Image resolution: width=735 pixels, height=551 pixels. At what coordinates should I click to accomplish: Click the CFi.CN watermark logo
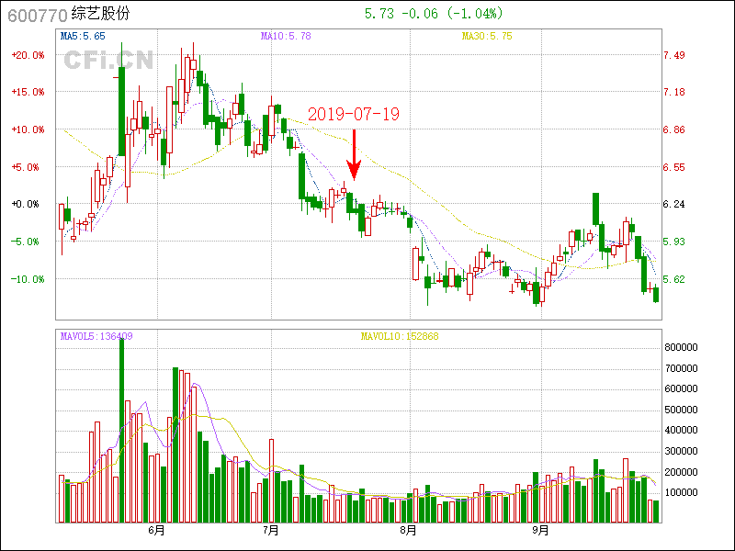[108, 61]
